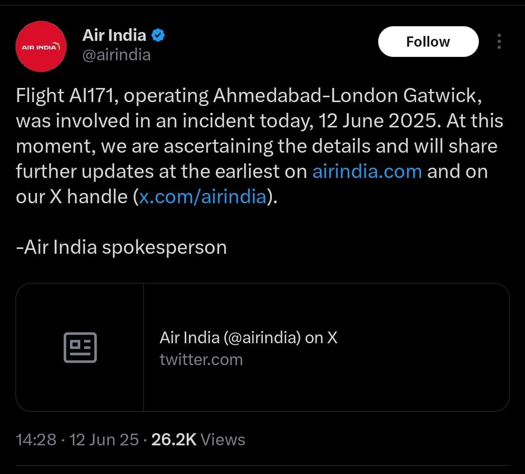The width and height of the screenshot is (525, 474).
Task: Click the -Air India spokesperson line
Action: 121,247
